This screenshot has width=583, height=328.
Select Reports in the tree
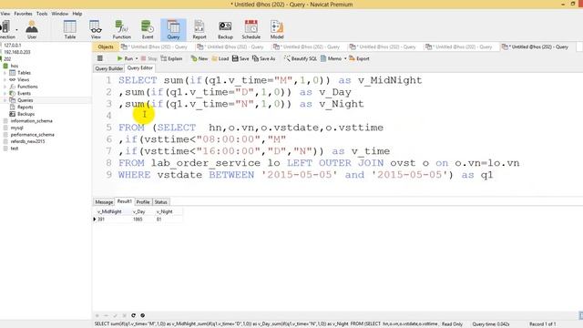pos(25,108)
